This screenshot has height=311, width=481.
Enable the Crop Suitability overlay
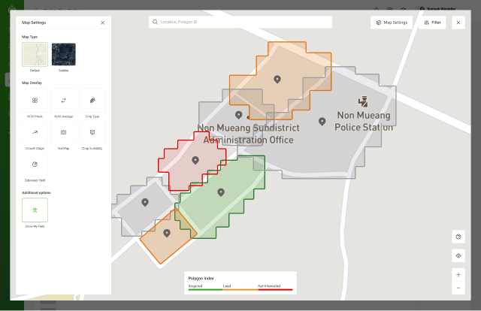(92, 132)
